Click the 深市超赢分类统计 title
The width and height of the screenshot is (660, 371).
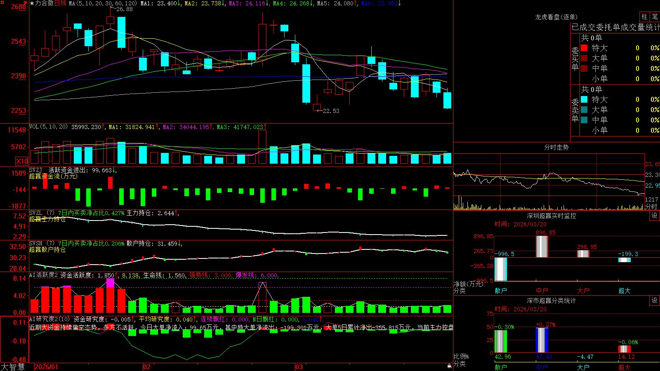[552, 301]
